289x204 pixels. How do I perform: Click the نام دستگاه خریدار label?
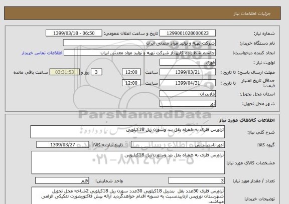(x=257, y=43)
